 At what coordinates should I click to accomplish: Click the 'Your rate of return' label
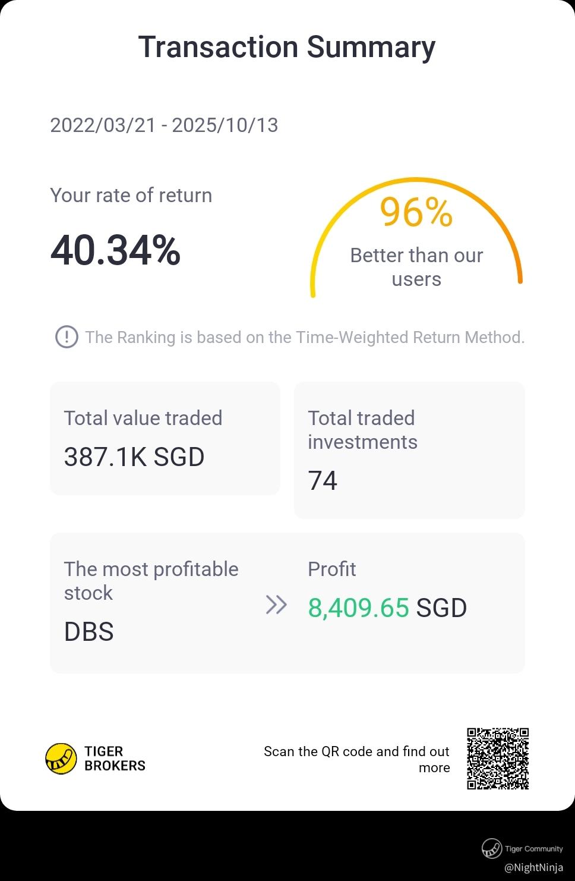(x=131, y=195)
